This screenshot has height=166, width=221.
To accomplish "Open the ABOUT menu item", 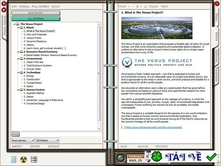I will tap(56, 7).
